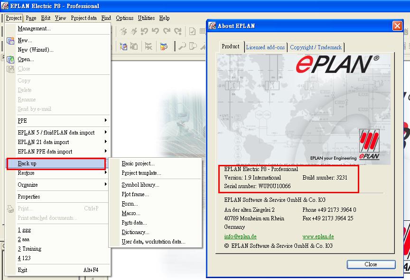This screenshot has width=410, height=280.
Task: Choose Management... from the Project menu
Action: tap(57, 28)
